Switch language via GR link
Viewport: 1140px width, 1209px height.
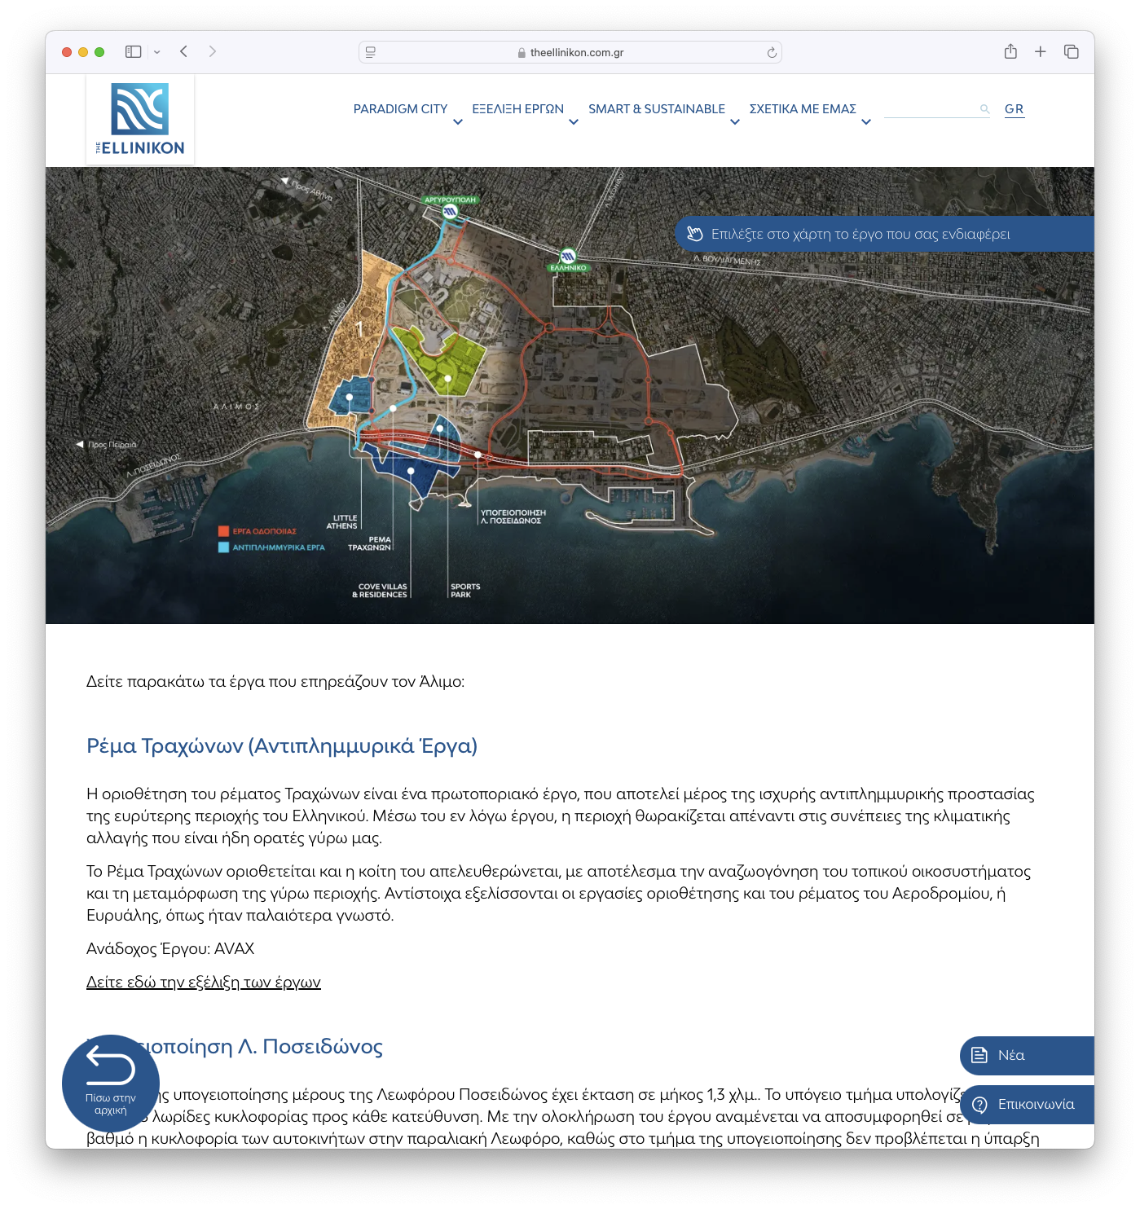[x=1014, y=109]
